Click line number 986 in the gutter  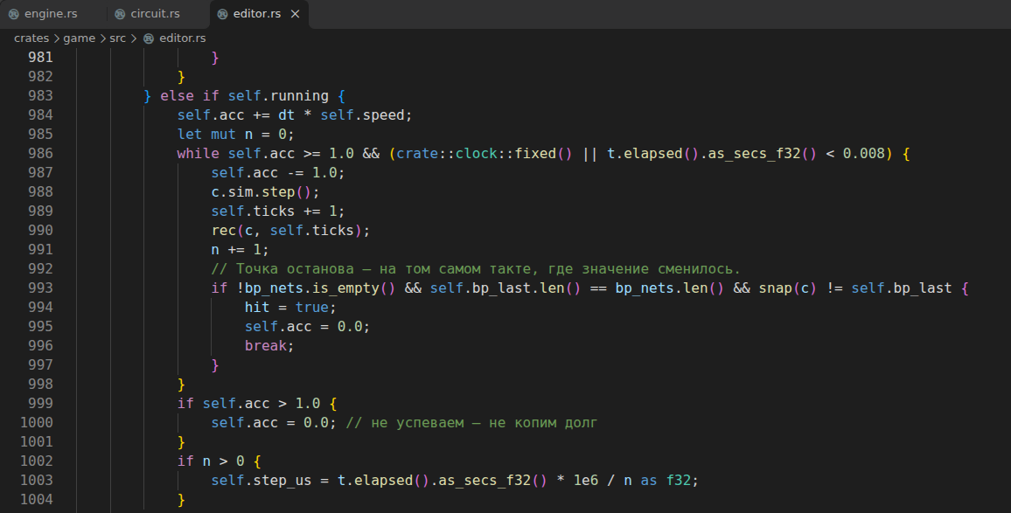pyautogui.click(x=40, y=154)
